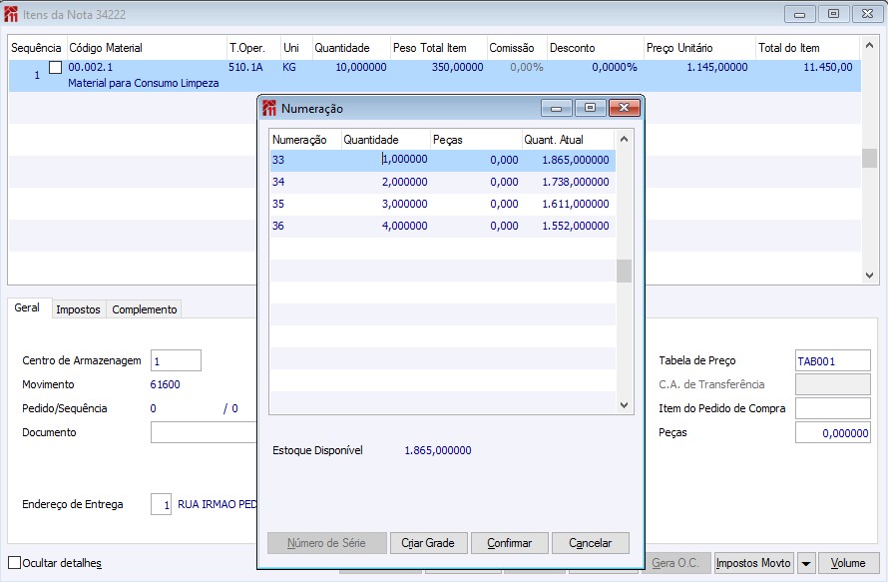This screenshot has width=888, height=582.
Task: Minimize the Numeração dialog
Action: click(x=557, y=108)
